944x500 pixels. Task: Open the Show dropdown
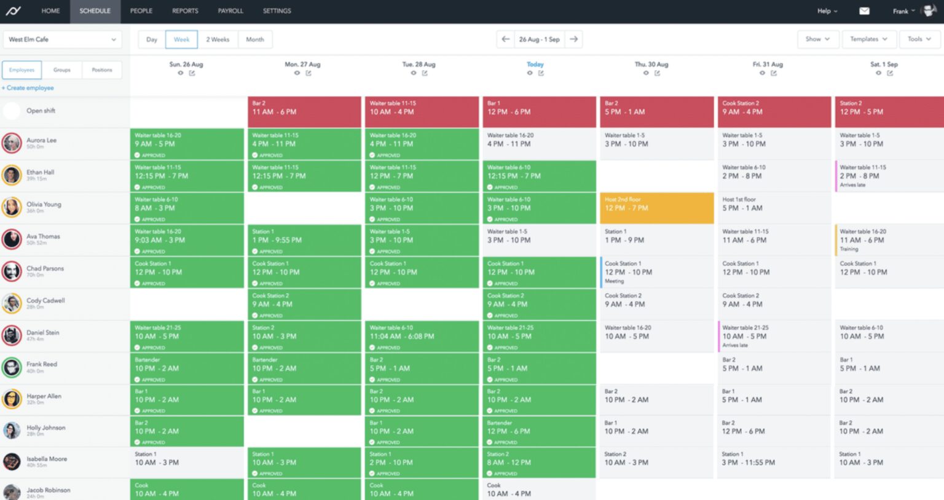[817, 39]
